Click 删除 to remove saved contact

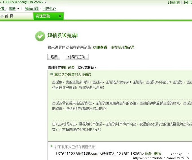(x=157, y=153)
